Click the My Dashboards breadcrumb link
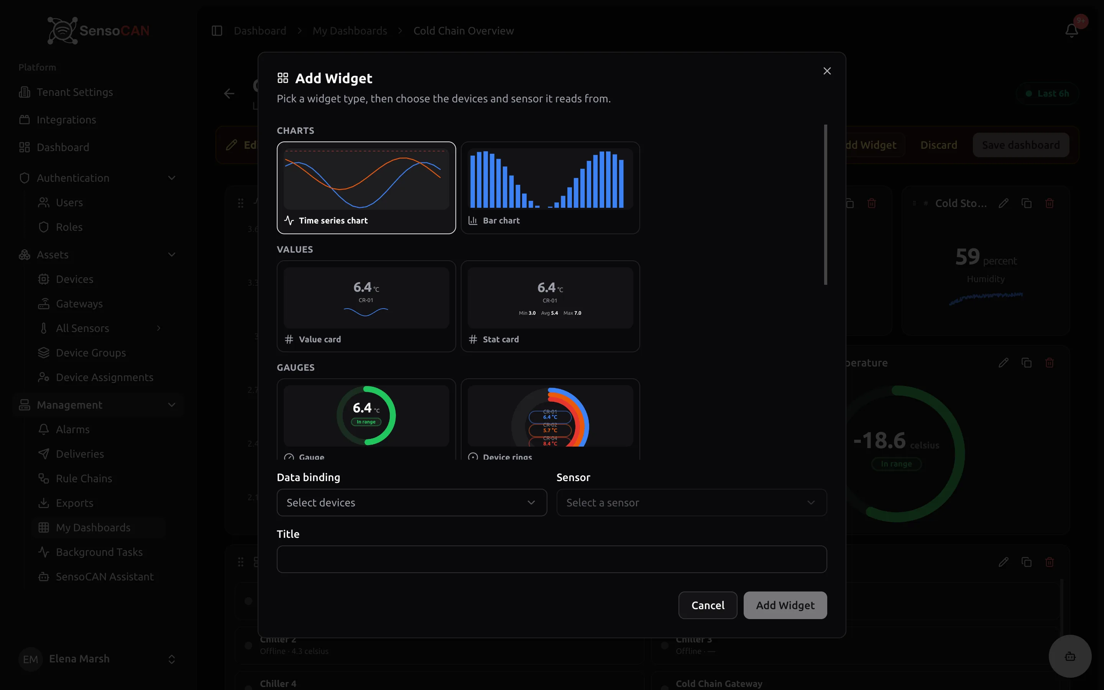Screen dimensions: 1104x690 [x=350, y=31]
